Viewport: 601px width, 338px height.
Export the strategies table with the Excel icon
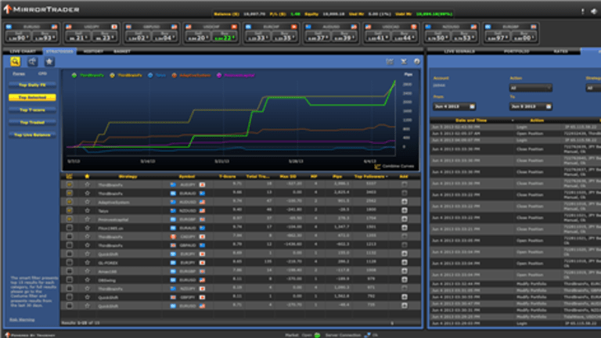[x=404, y=61]
